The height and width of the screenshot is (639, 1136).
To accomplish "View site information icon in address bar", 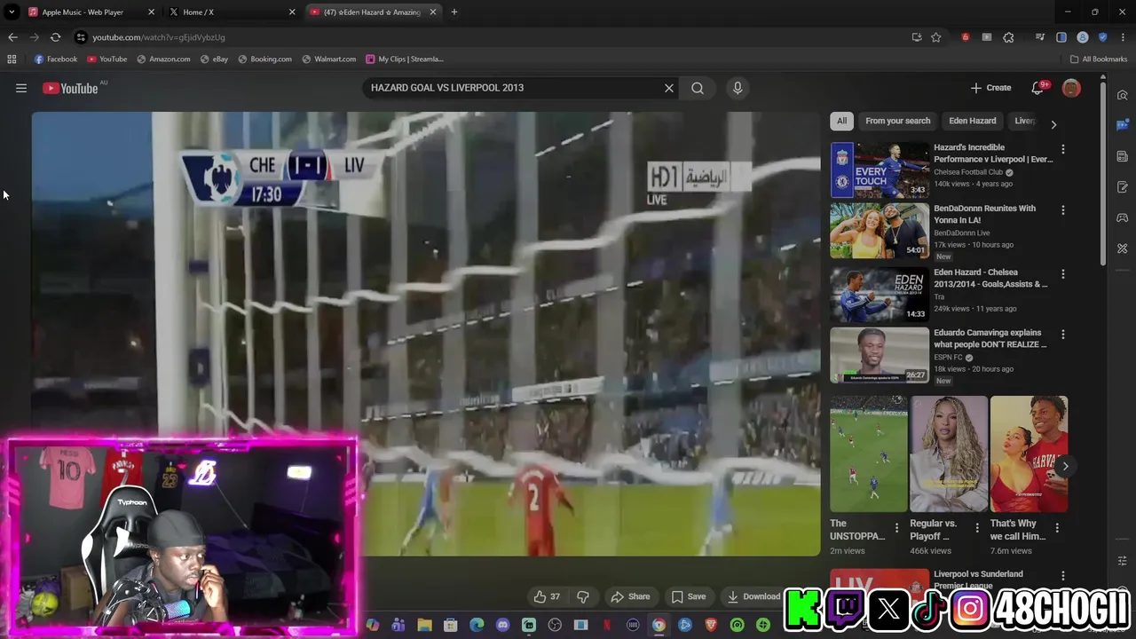I will (x=81, y=37).
